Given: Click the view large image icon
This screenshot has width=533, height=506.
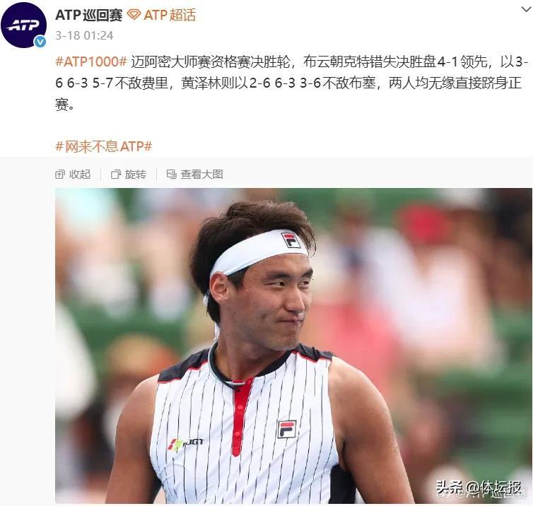Looking at the screenshot, I should click(x=171, y=175).
